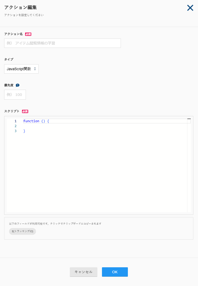This screenshot has width=198, height=286.
Task: Click line 1 of the script editor
Action: [x=107, y=121]
